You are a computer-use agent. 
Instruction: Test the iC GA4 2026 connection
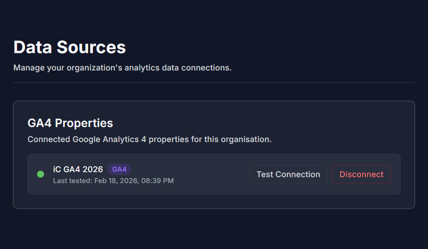[x=288, y=174]
